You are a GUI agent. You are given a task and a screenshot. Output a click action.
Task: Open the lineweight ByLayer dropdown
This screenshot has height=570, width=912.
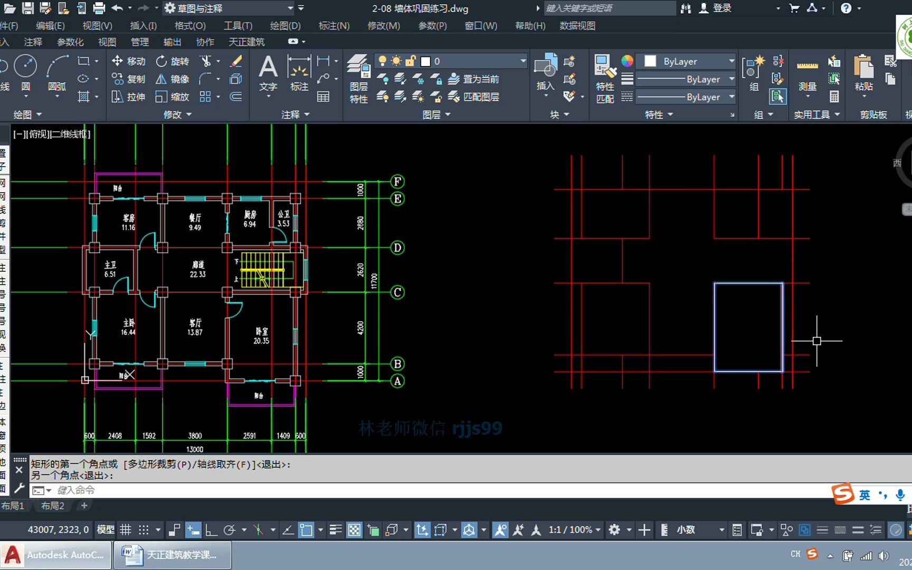(686, 79)
